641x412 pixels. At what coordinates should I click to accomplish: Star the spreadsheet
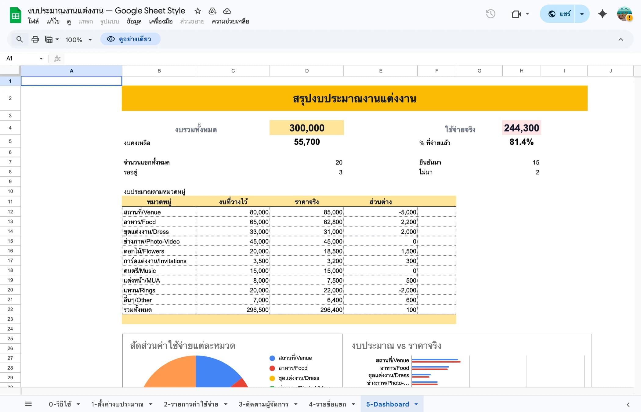[x=197, y=11]
